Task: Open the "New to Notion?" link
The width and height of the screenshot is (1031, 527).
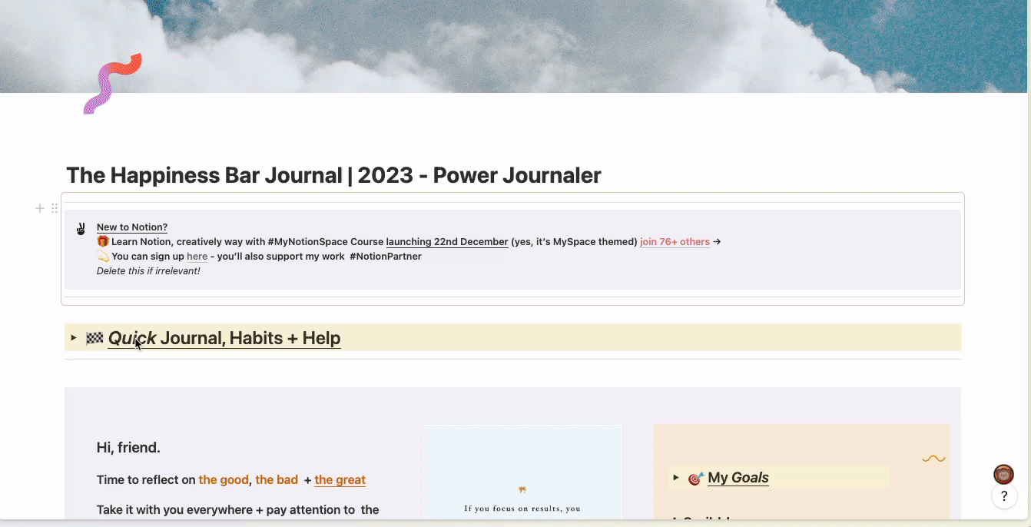Action: click(132, 227)
